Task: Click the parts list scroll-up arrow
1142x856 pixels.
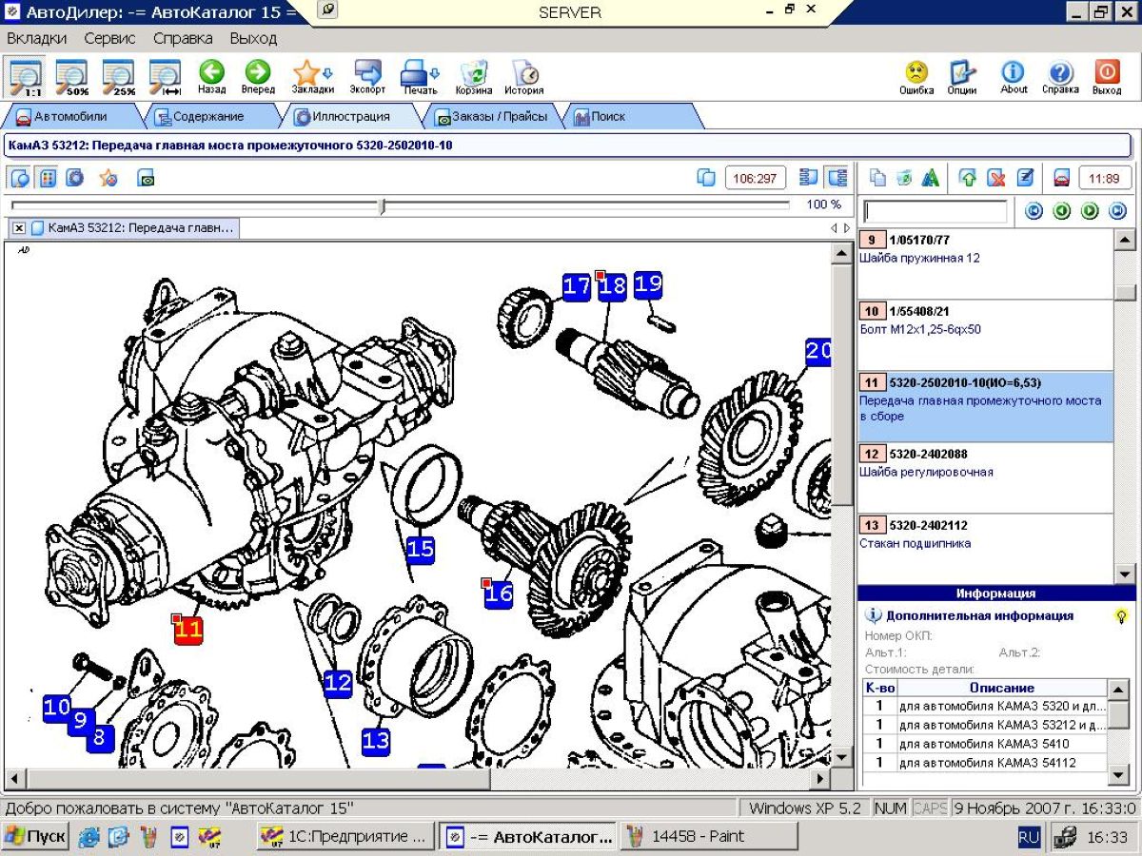Action: coord(1125,239)
